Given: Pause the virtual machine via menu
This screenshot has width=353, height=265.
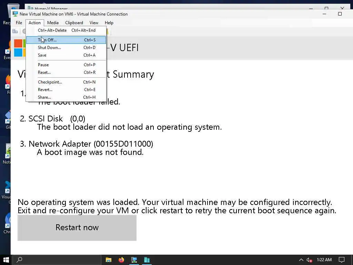Looking at the screenshot, I should 66,65.
